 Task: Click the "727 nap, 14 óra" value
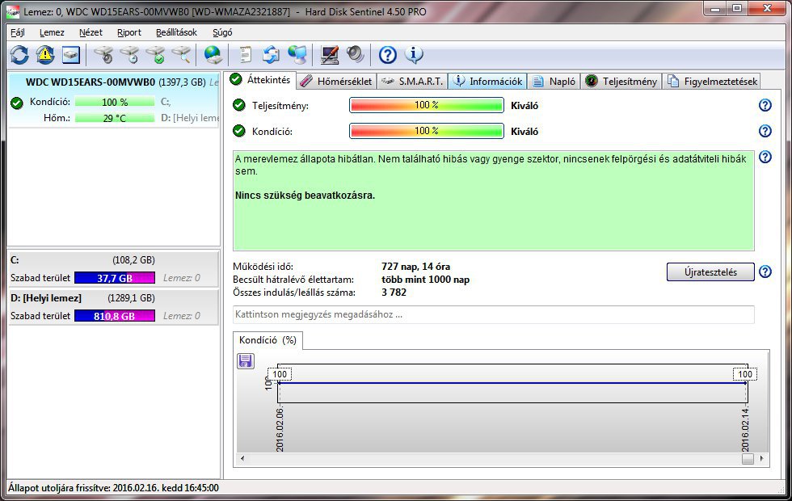(x=415, y=267)
